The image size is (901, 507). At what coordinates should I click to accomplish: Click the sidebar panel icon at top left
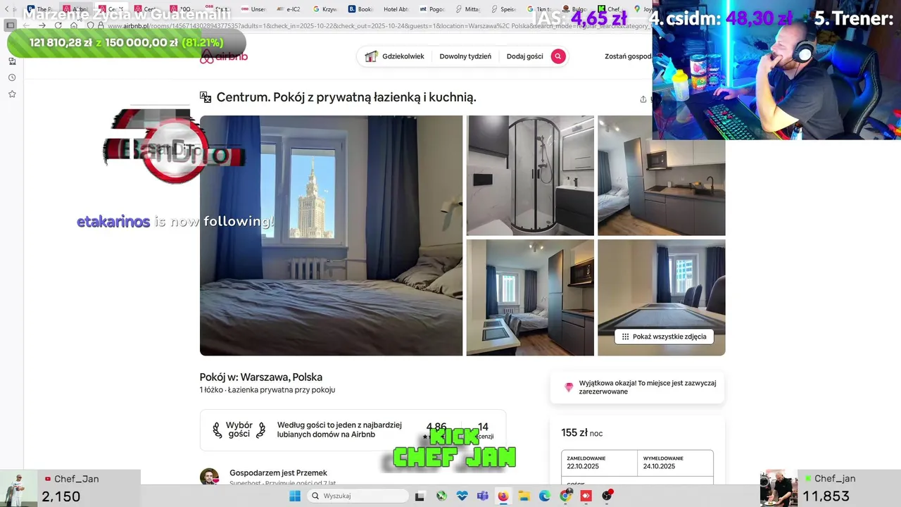click(x=11, y=25)
